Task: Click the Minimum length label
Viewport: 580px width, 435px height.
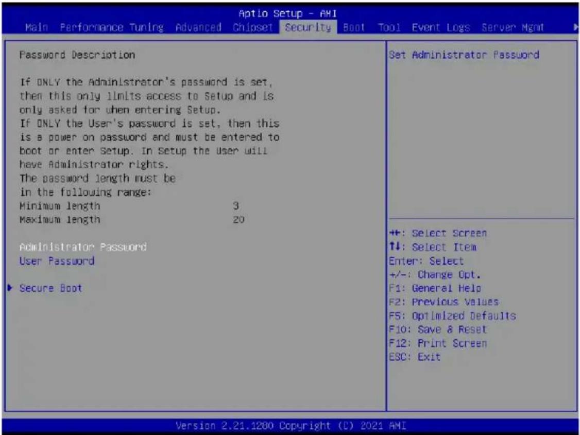Action: (x=60, y=206)
